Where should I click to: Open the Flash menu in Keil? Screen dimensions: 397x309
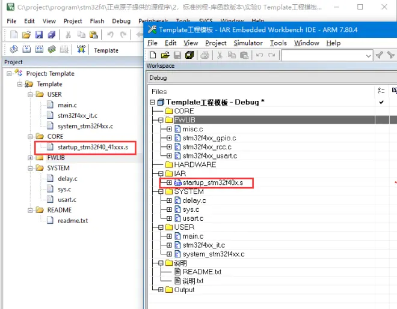(x=97, y=21)
